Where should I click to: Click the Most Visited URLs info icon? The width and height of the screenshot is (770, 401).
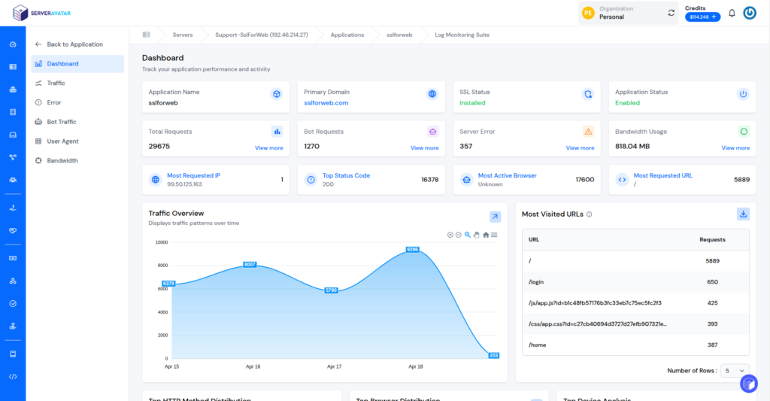(x=590, y=214)
